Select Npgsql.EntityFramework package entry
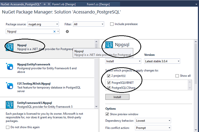Image resolution: width=199 pixels, height=132 pixels. pyautogui.click(x=47, y=68)
